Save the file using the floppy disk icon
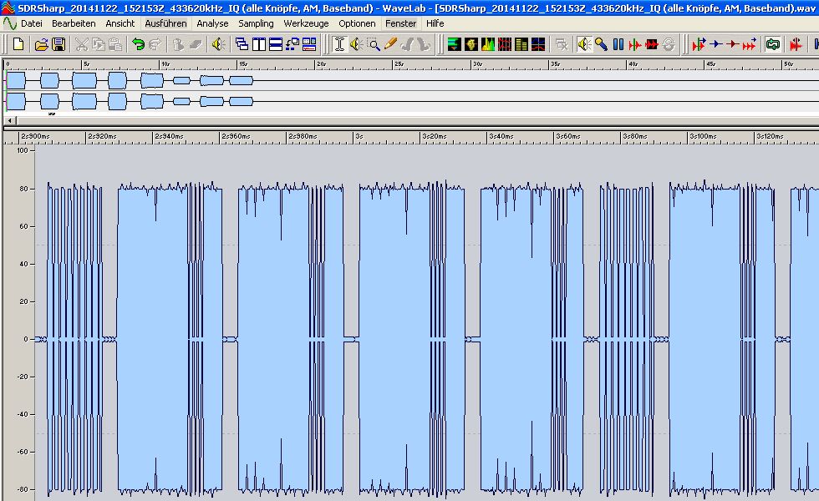Image resolution: width=819 pixels, height=501 pixels. pyautogui.click(x=58, y=43)
